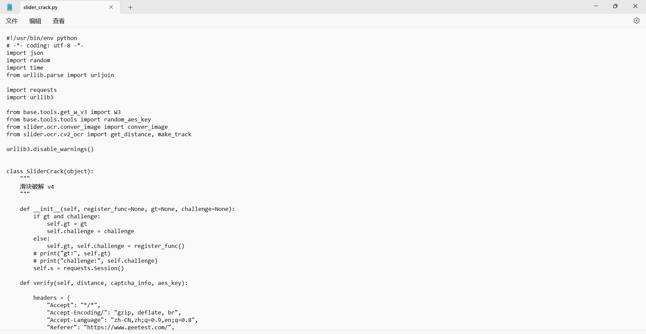The image size is (646, 334).
Task: Click the line importing conver_image
Action: pos(87,127)
